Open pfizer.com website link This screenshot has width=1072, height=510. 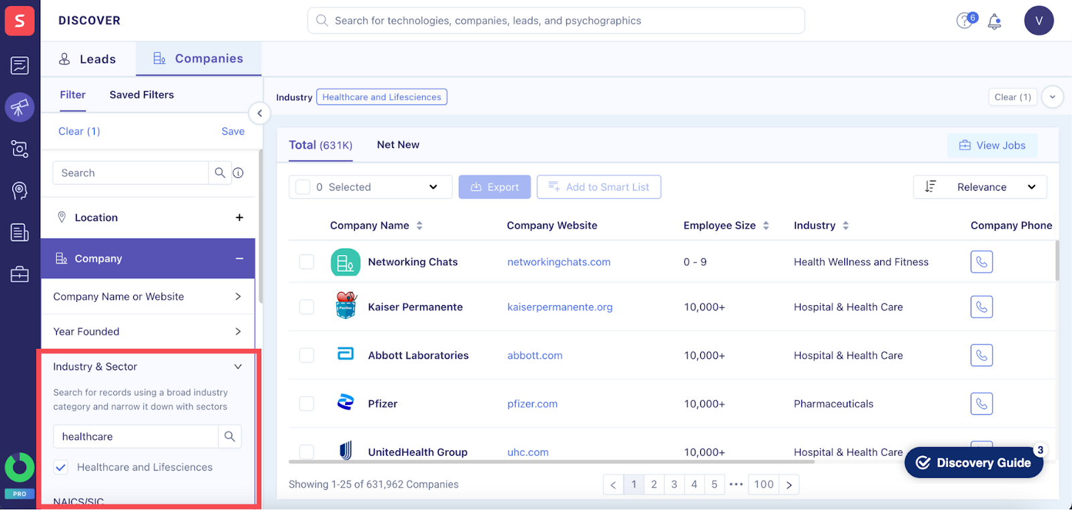tap(533, 404)
